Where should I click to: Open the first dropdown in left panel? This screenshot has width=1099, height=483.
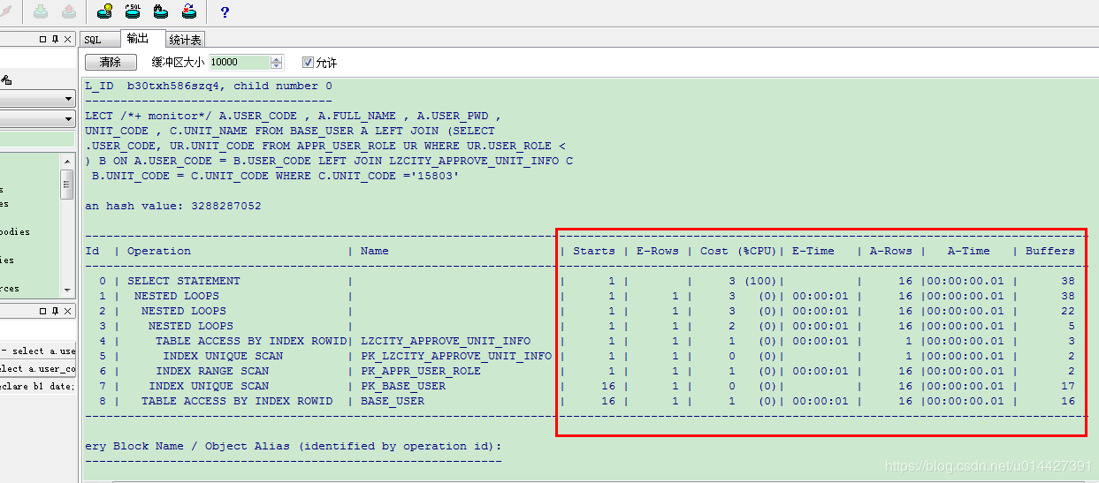68,99
